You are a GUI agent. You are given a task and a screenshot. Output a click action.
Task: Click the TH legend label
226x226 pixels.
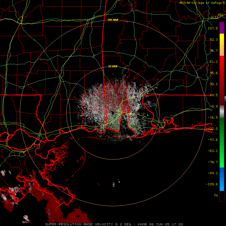[x=216, y=196]
